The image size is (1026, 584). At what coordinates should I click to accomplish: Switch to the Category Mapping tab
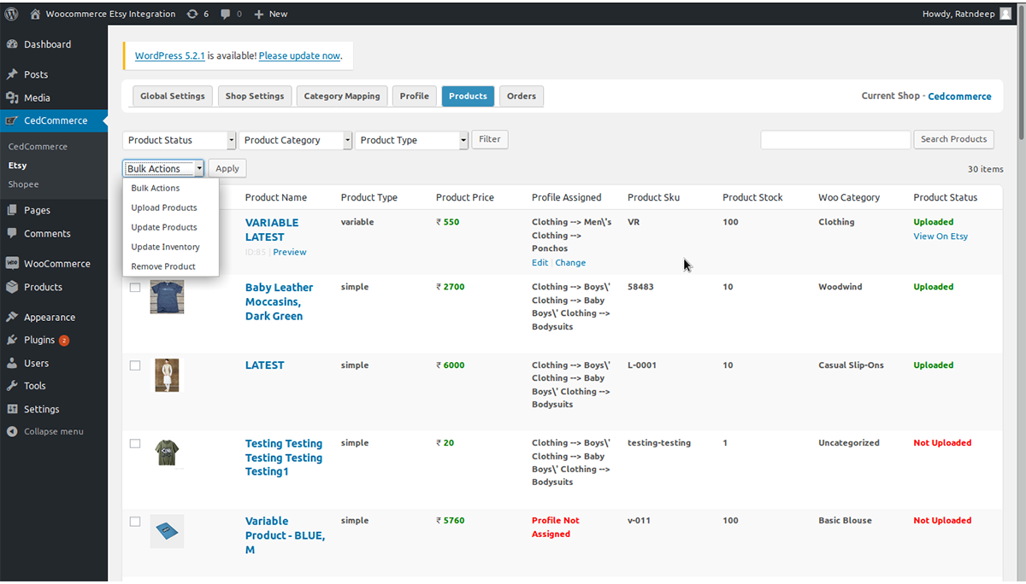tap(342, 96)
